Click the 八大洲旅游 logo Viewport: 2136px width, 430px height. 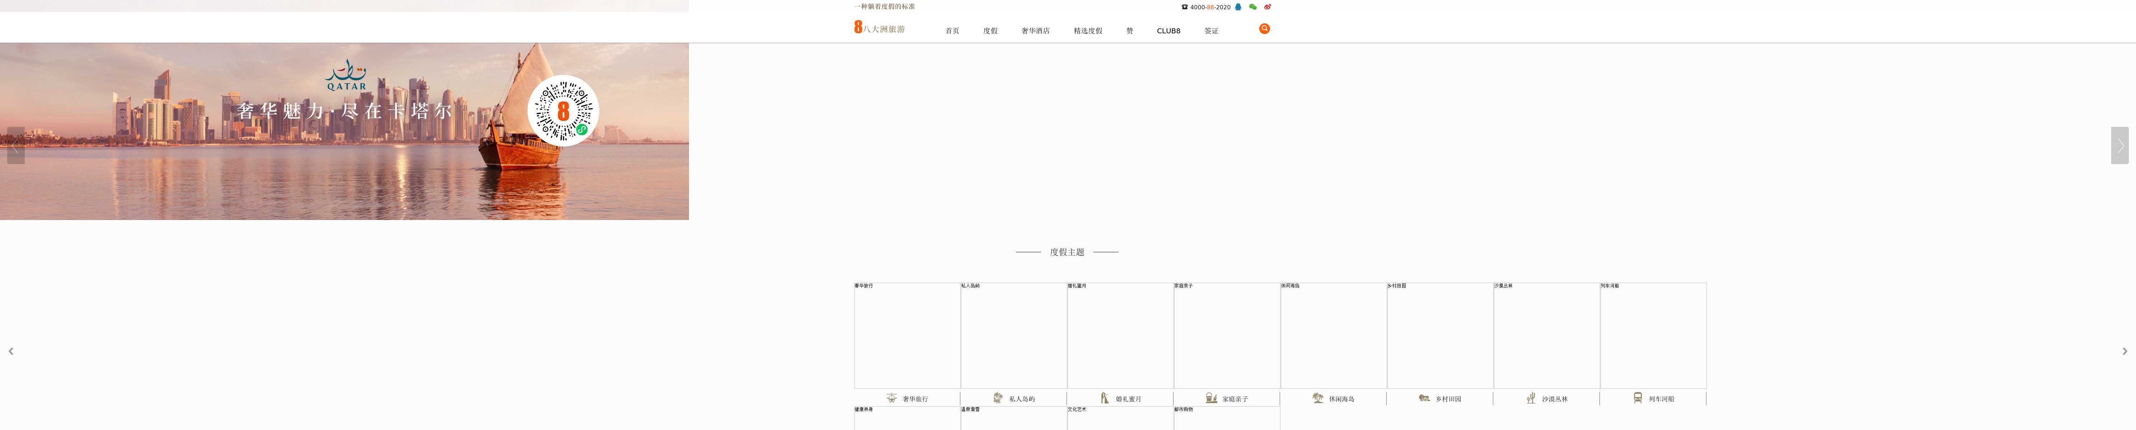(x=879, y=27)
